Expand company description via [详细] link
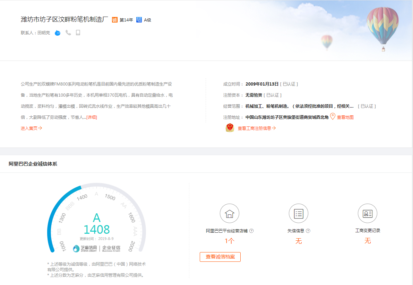This screenshot has height=285, width=413. pos(92,117)
